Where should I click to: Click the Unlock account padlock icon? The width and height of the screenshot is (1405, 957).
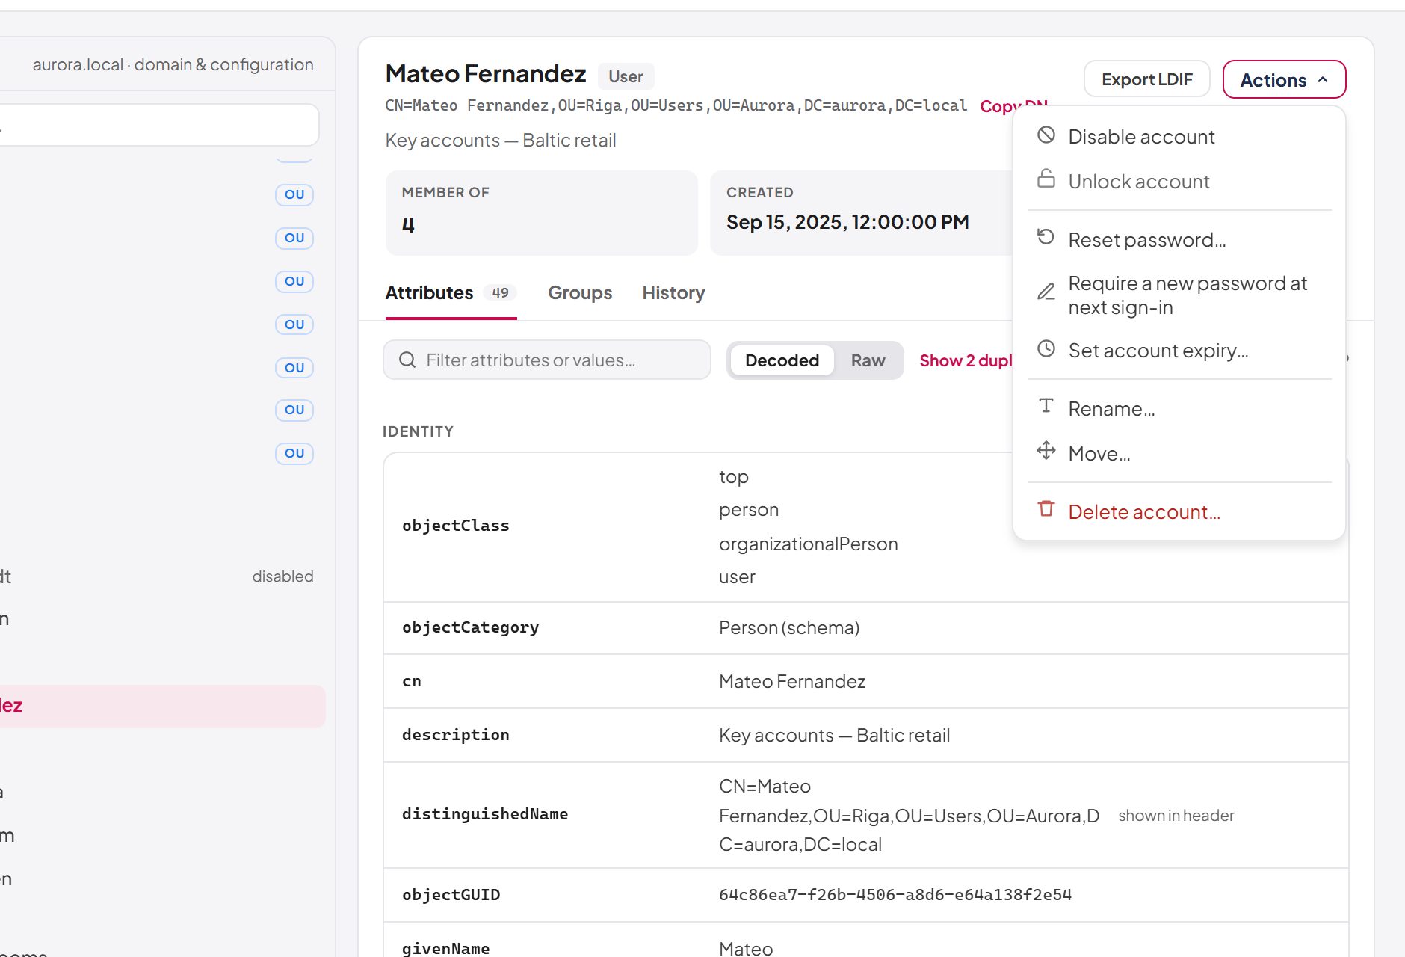pos(1046,179)
